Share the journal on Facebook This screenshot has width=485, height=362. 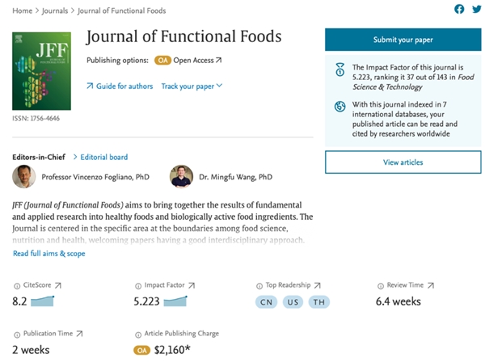click(x=459, y=9)
